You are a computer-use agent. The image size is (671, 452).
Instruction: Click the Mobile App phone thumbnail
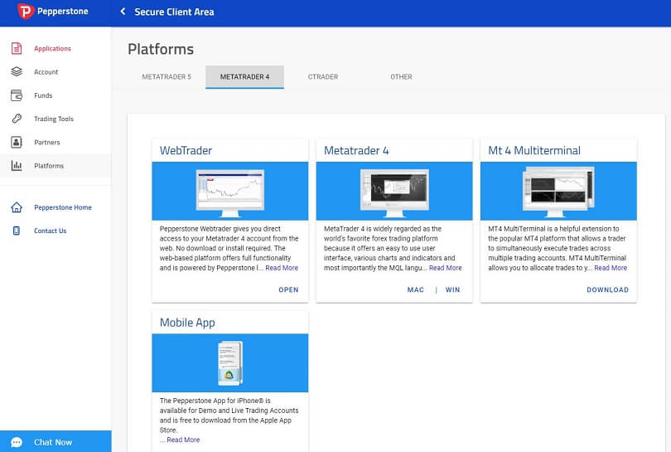(230, 363)
